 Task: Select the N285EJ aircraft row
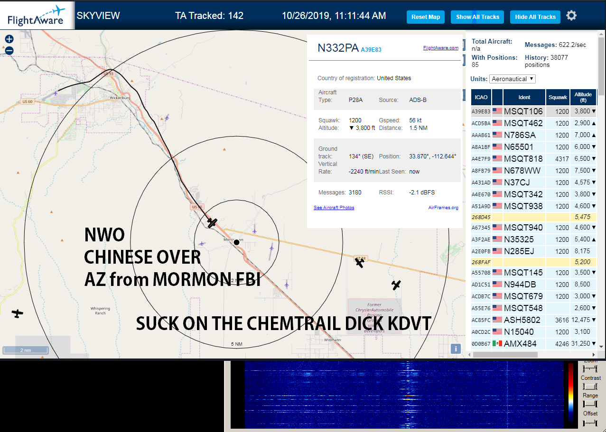pos(534,251)
